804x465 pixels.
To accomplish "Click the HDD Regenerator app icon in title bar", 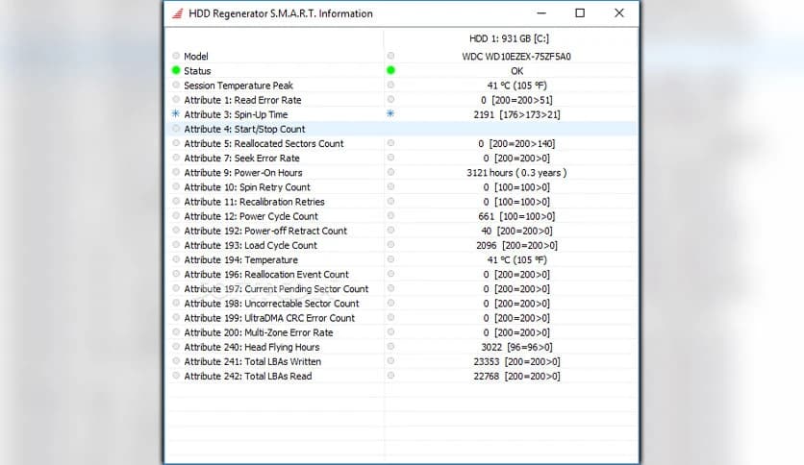I will (177, 13).
